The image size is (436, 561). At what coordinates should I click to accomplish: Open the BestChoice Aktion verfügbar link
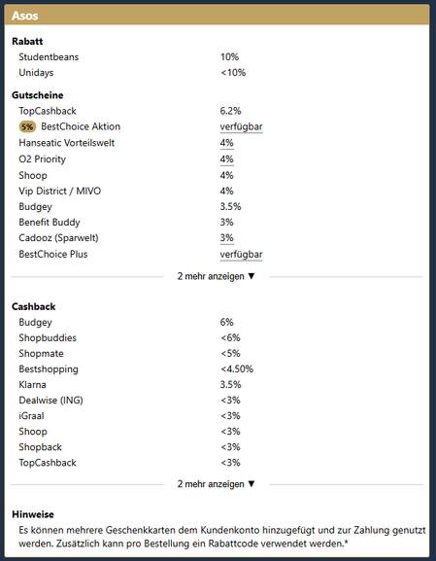point(241,127)
